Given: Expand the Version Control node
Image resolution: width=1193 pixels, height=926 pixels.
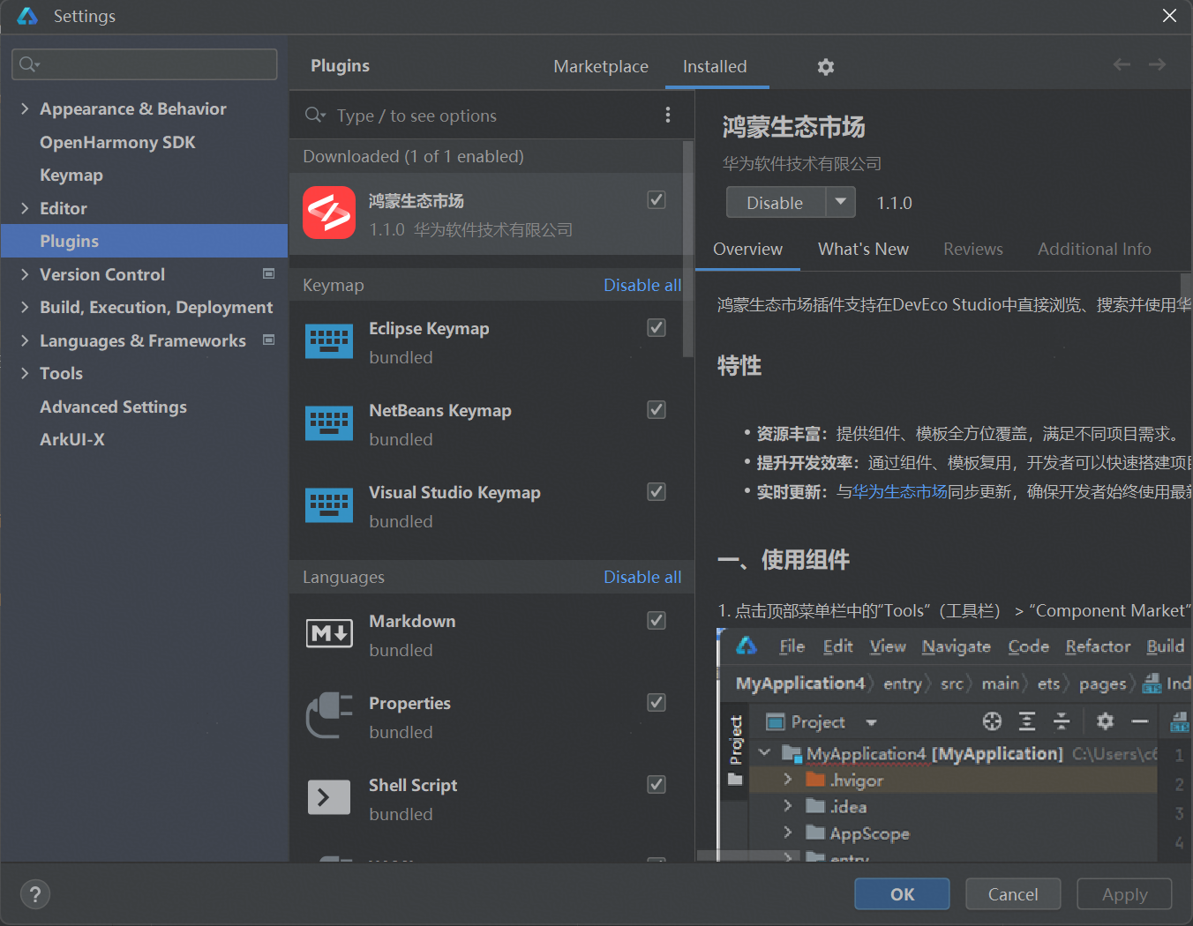Looking at the screenshot, I should pos(25,274).
